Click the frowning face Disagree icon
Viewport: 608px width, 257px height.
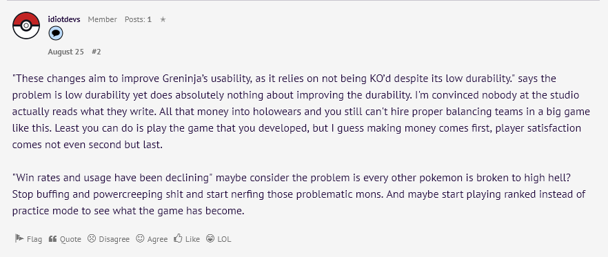[92, 238]
